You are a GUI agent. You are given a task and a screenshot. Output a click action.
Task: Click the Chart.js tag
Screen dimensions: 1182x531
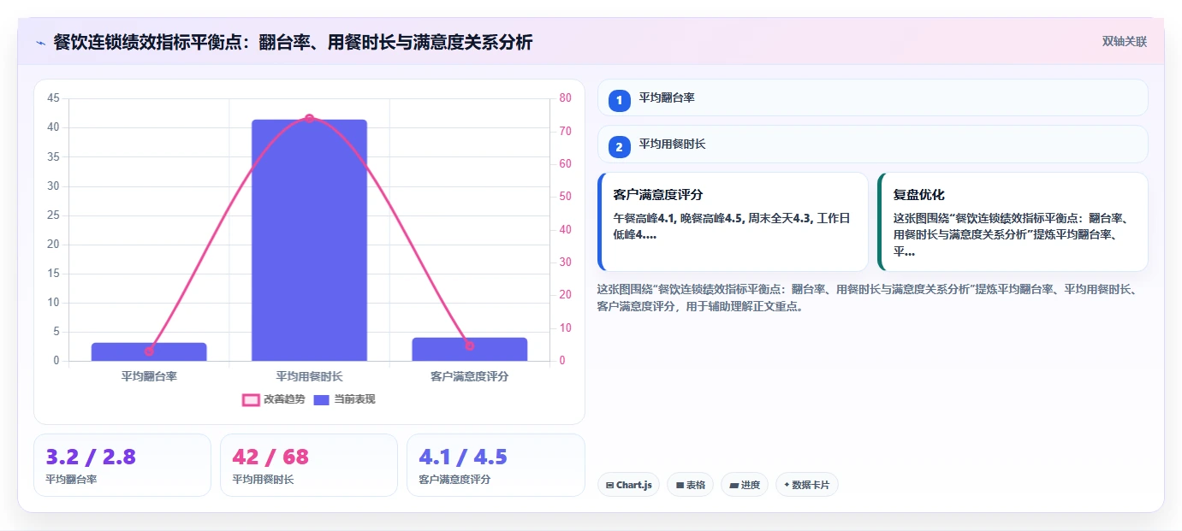click(x=629, y=485)
